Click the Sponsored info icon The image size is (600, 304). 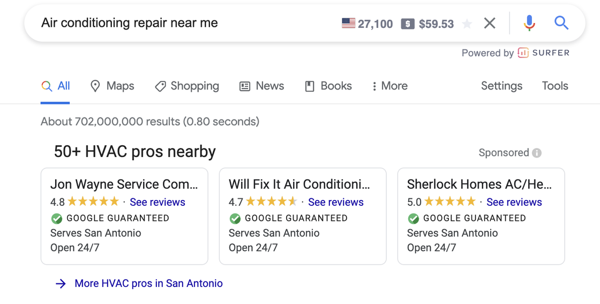(537, 153)
